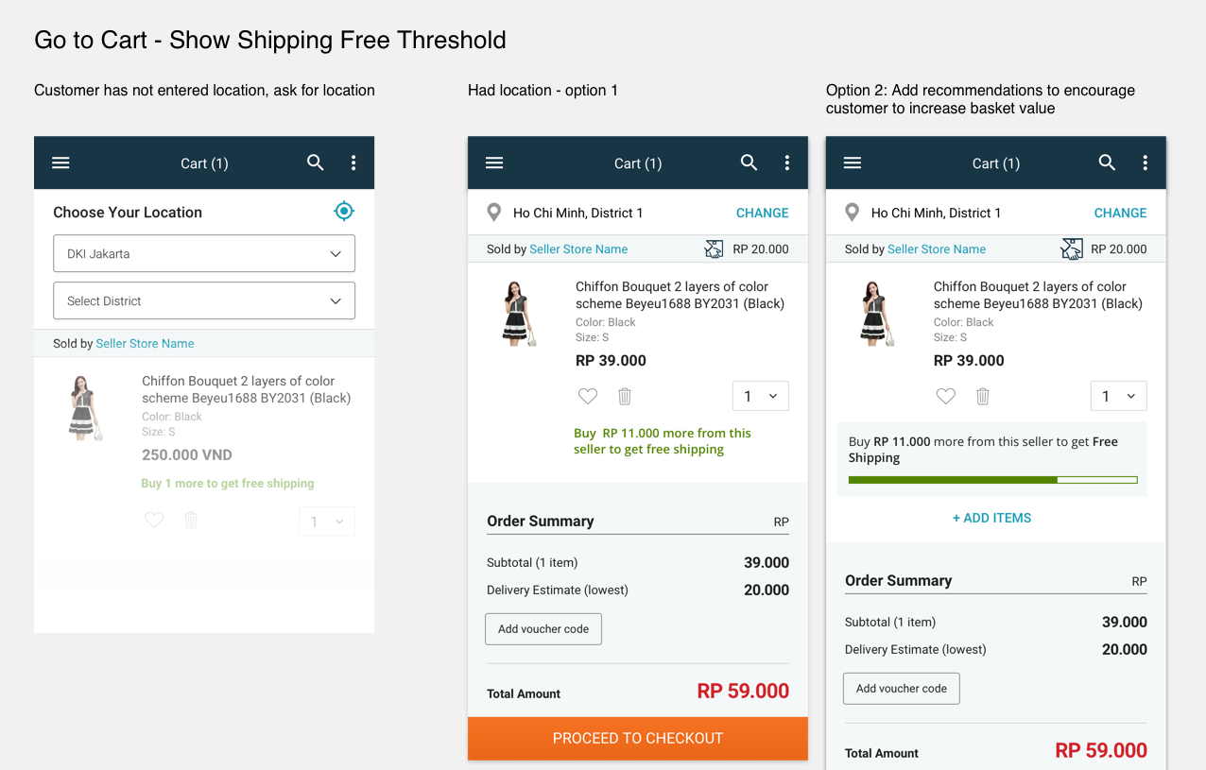Click product dress thumbnail in Option 2 cart

click(x=873, y=313)
